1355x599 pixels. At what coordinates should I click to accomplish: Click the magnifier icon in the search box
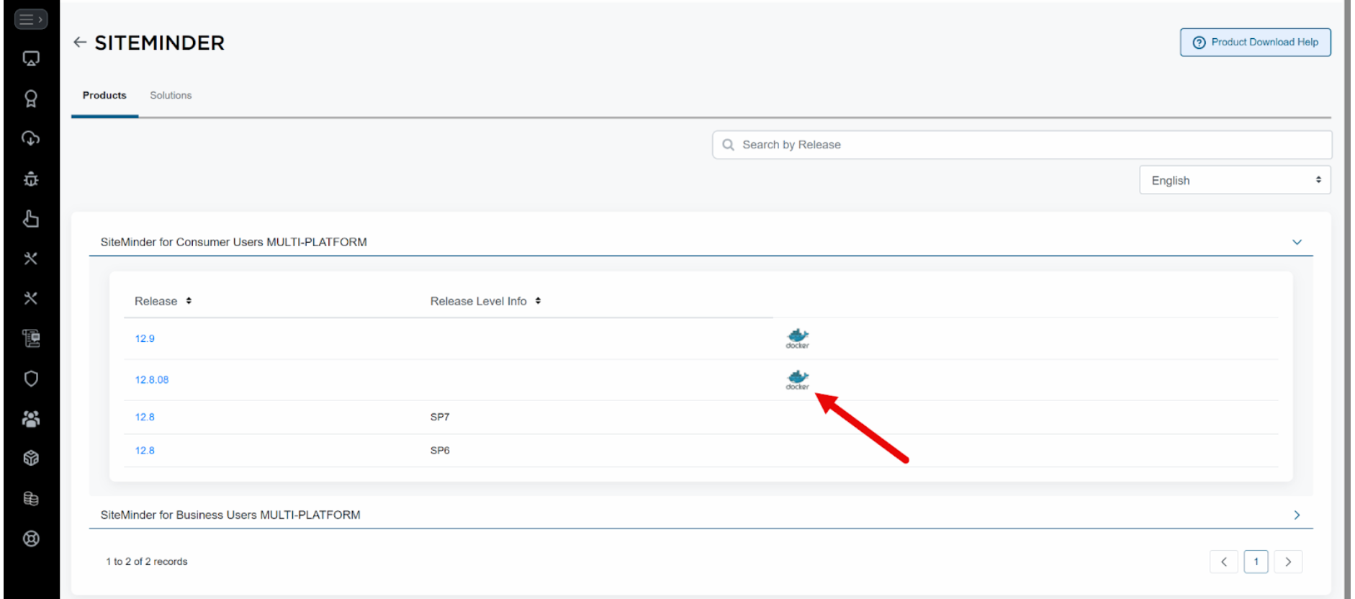[728, 145]
